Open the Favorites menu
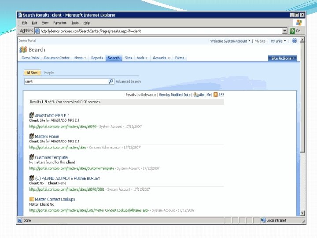The image size is (317, 238). (x=60, y=23)
